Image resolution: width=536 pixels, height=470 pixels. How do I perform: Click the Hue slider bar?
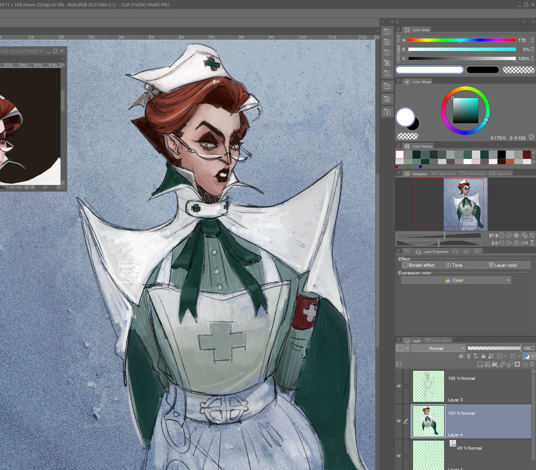(462, 40)
